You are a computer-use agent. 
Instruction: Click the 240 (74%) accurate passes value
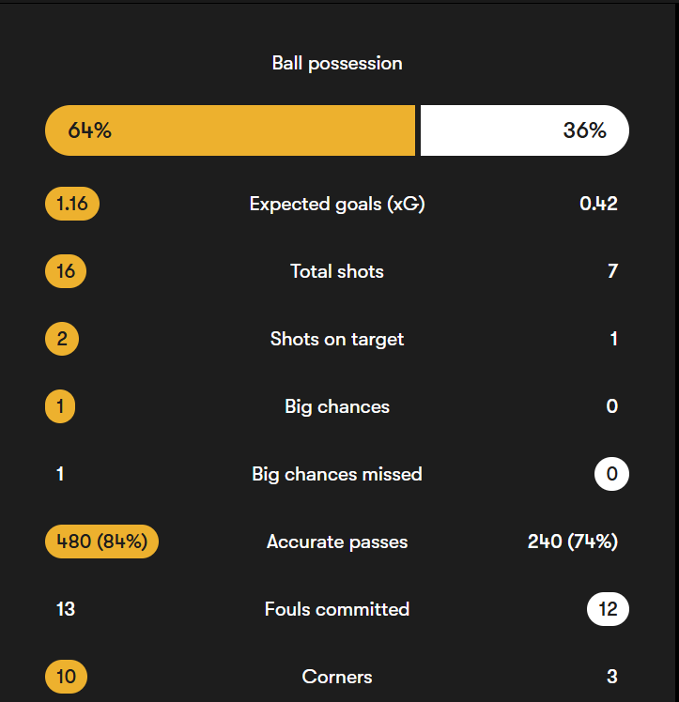(x=572, y=542)
